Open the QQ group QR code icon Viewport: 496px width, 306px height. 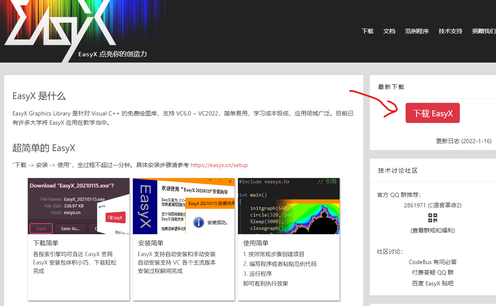(433, 218)
